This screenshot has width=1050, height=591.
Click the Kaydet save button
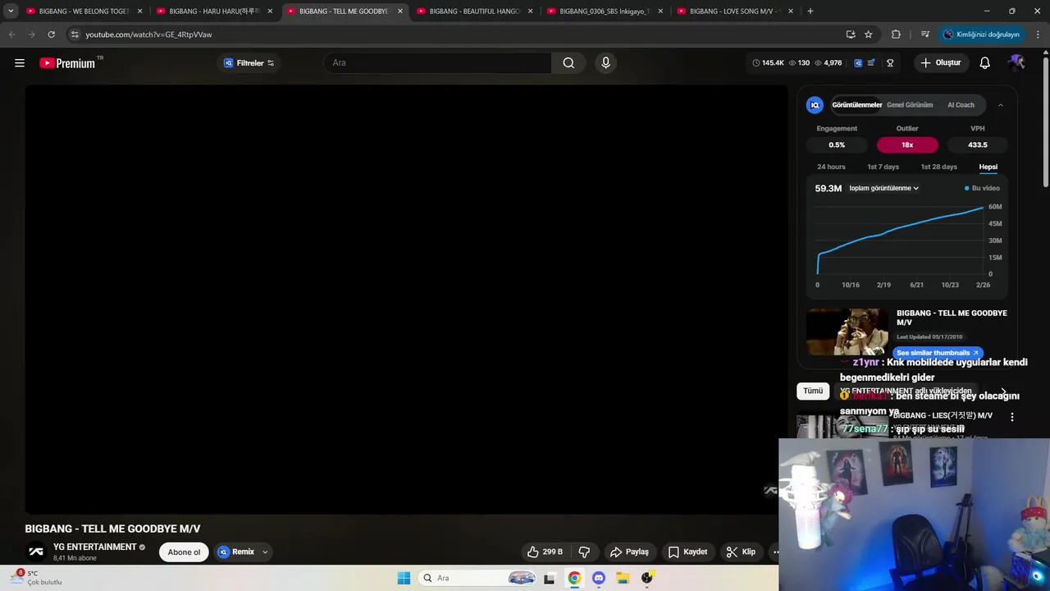[687, 552]
